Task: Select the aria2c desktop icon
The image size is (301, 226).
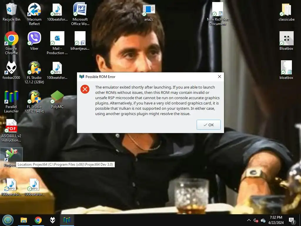Action: click(149, 13)
